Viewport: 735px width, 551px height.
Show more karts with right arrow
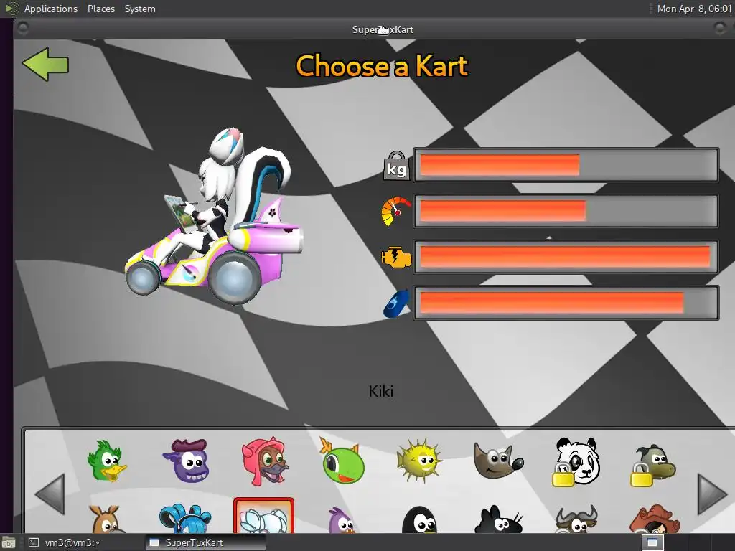click(x=712, y=494)
